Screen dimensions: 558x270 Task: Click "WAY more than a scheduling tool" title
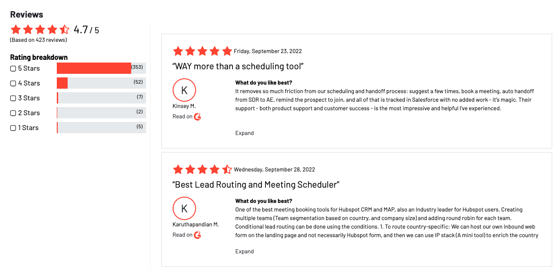pos(238,67)
